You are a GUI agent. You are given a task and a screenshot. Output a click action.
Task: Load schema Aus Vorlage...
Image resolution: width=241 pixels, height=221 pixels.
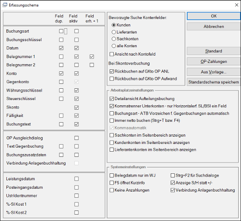click(214, 72)
